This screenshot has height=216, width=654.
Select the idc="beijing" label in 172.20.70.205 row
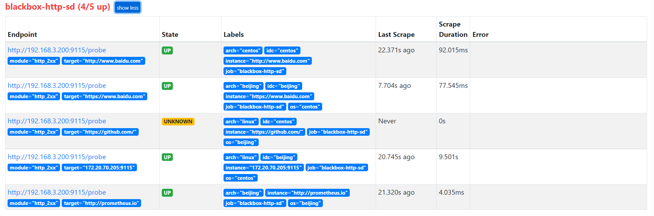click(x=279, y=157)
